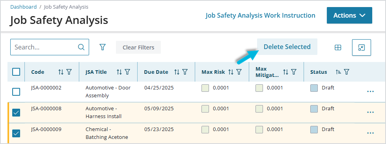Check the select-all header checkbox
The height and width of the screenshot is (144, 386).
click(16, 72)
